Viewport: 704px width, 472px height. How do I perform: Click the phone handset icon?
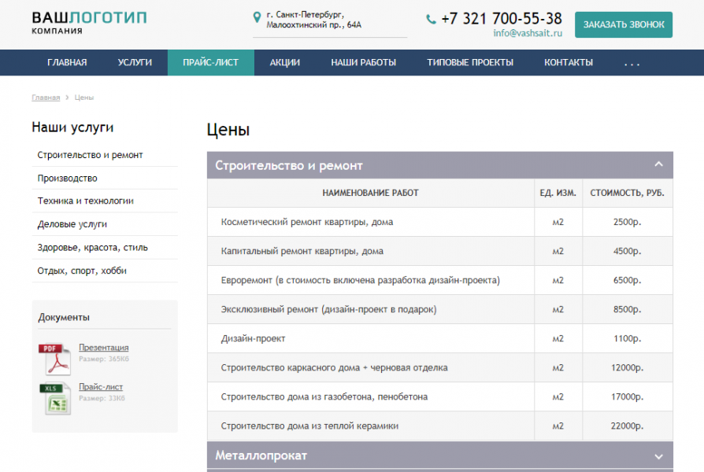click(431, 19)
